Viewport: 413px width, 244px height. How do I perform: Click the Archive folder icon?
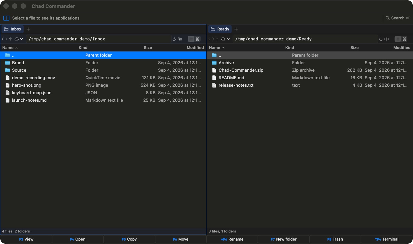(214, 63)
